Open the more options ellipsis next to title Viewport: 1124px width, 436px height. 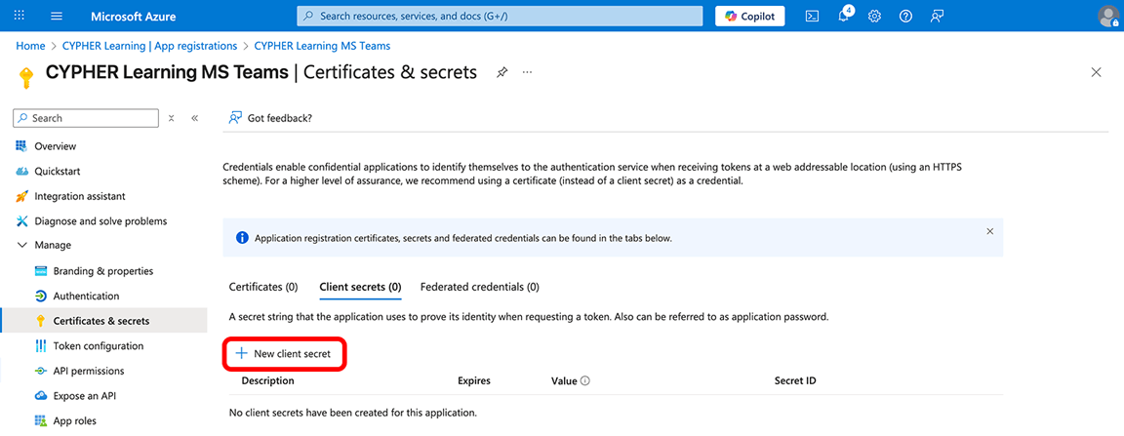(528, 72)
